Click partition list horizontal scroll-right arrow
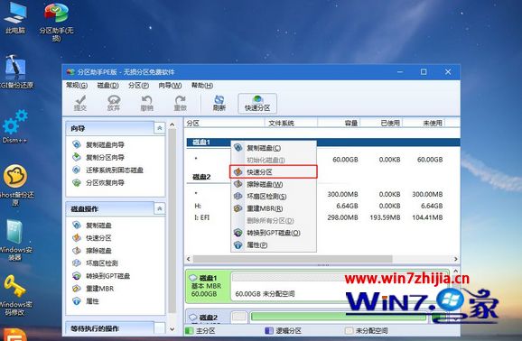 coord(456,259)
